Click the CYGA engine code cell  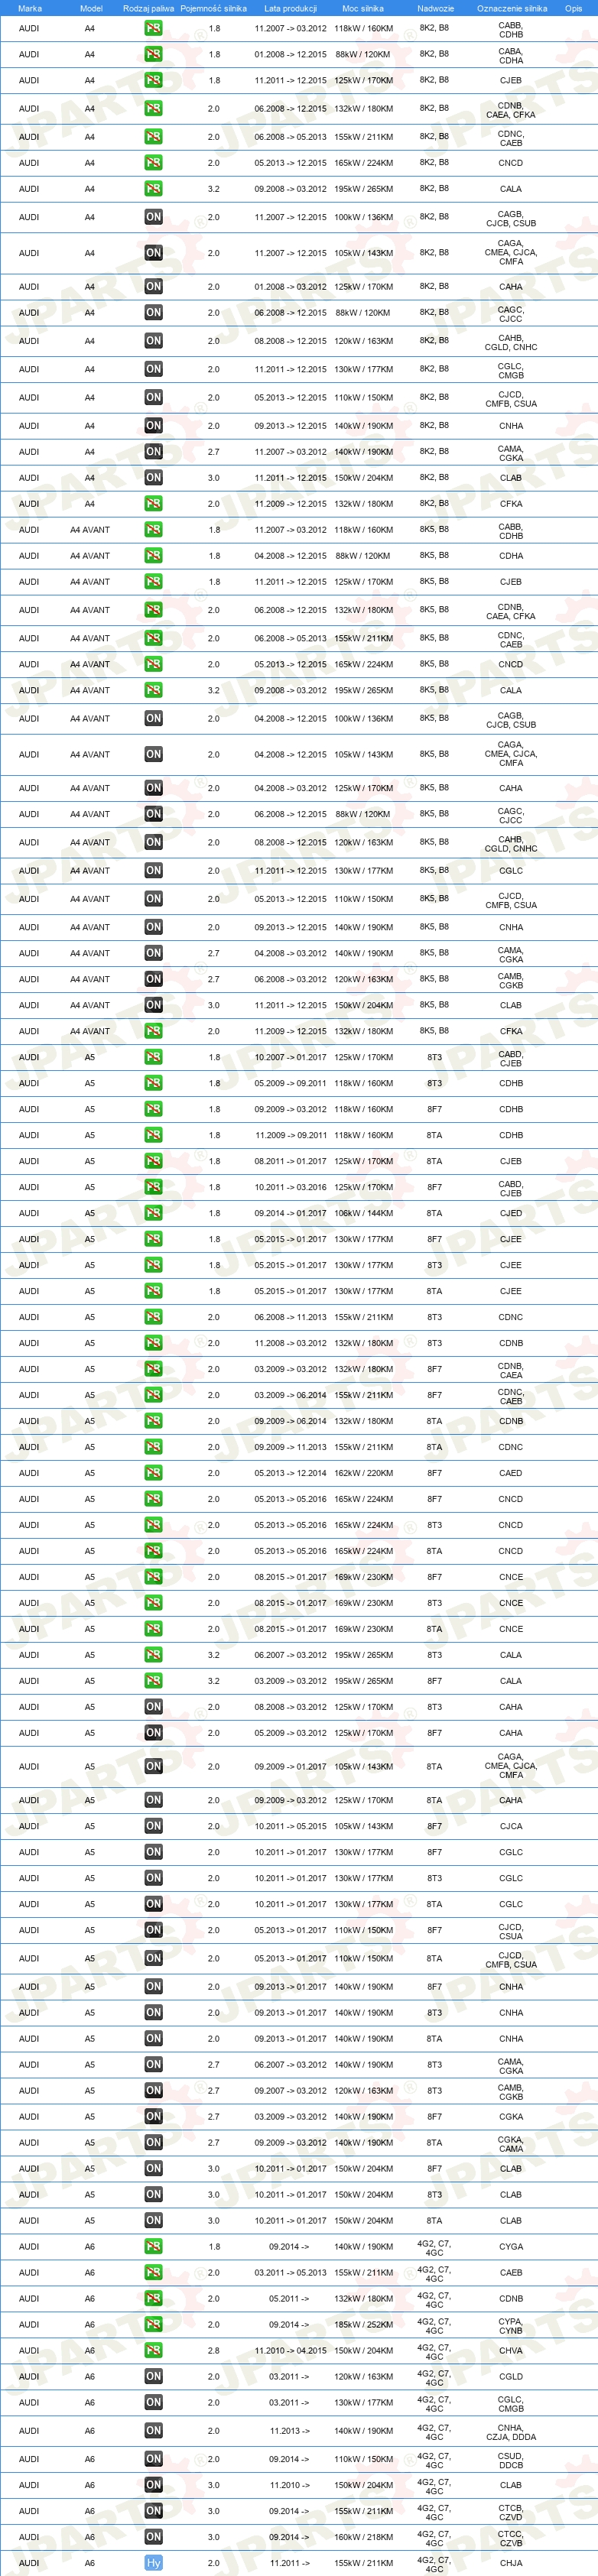click(511, 2247)
